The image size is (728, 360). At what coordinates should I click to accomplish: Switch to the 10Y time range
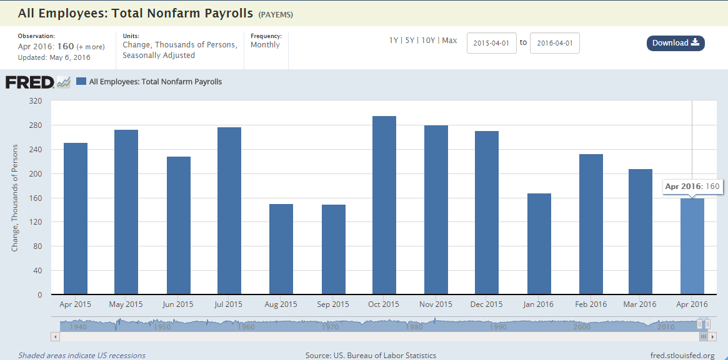pos(428,41)
